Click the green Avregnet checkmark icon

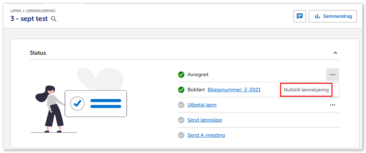click(181, 75)
